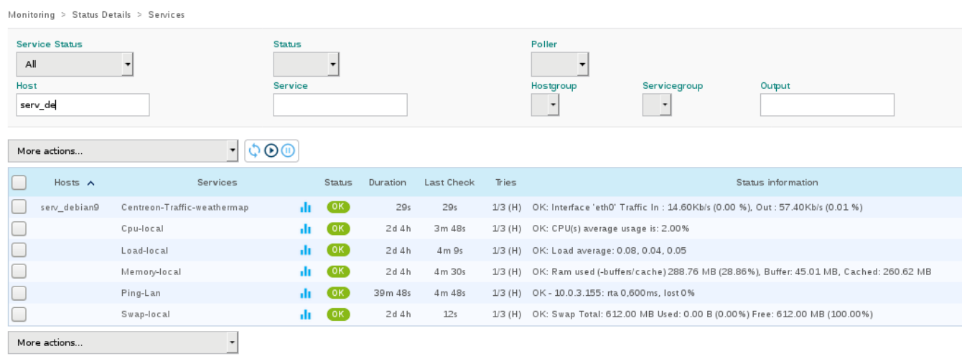Open graph icon for Cpu-local service
962x361 pixels.
click(x=305, y=228)
